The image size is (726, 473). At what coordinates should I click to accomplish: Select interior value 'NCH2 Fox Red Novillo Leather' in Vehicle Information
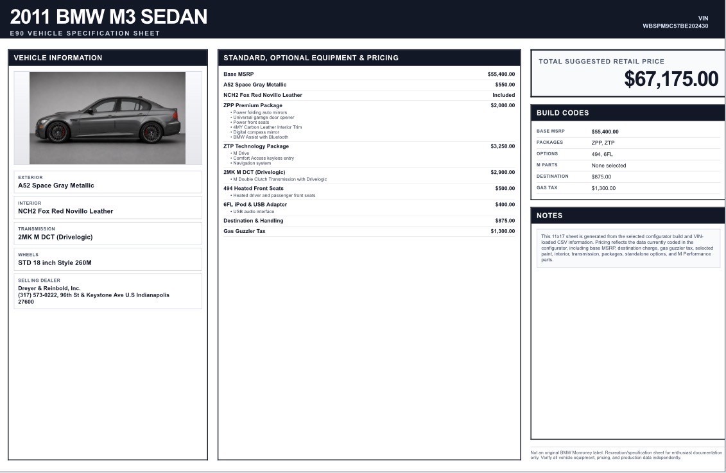(65, 211)
